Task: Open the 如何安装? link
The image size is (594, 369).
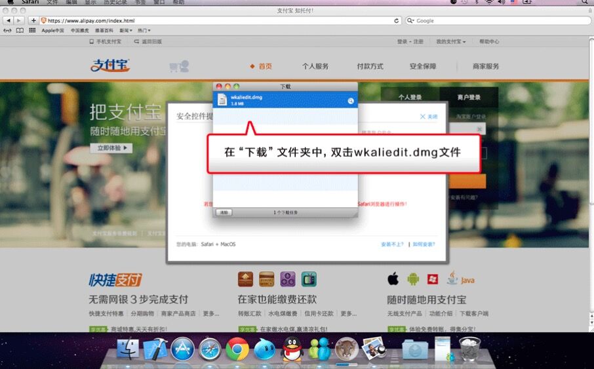Action: tap(424, 244)
